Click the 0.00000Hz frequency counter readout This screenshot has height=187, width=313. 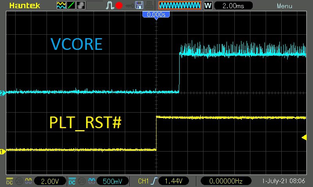coord(226,181)
